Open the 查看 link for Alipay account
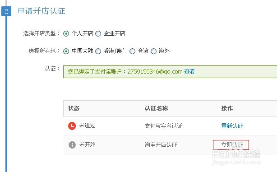This screenshot has height=172, width=277. pos(189,72)
